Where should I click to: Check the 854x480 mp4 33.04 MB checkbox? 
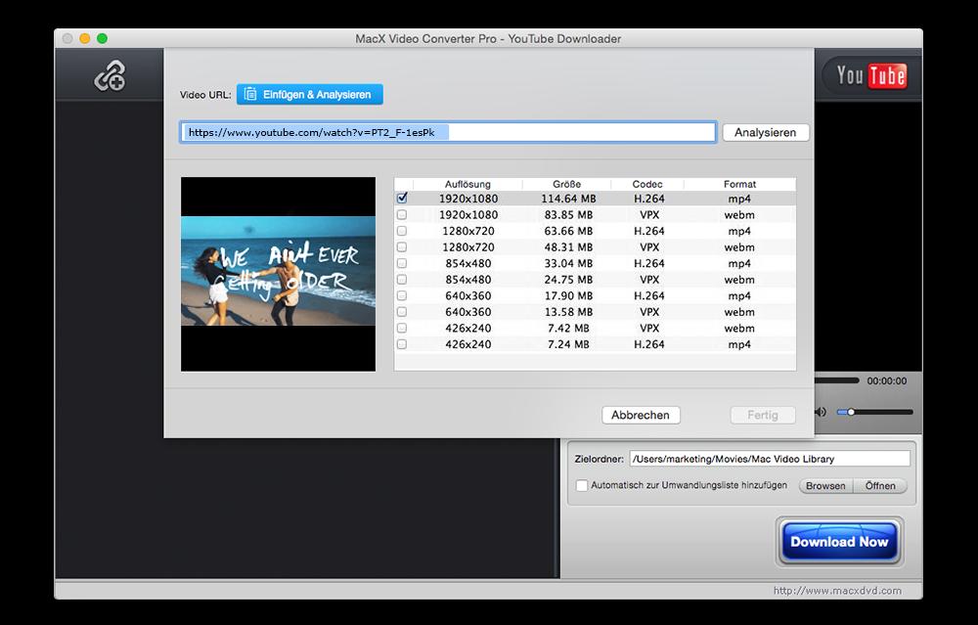(402, 263)
